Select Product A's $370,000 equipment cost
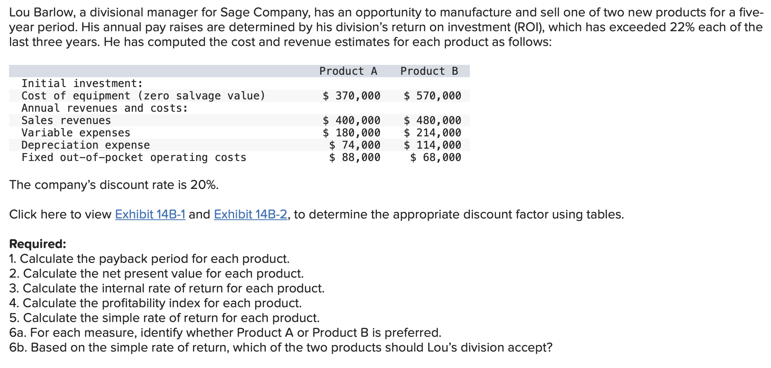 (352, 96)
